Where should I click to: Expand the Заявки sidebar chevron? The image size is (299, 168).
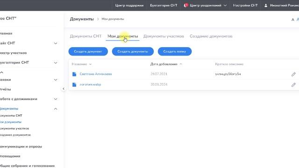[56, 80]
